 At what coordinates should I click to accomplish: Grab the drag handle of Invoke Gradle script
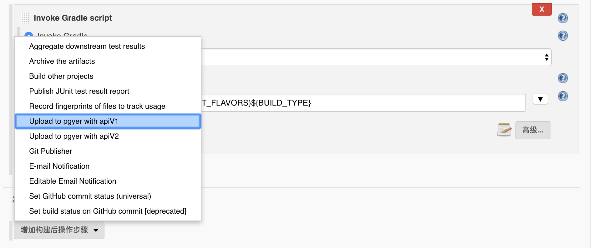coord(25,18)
